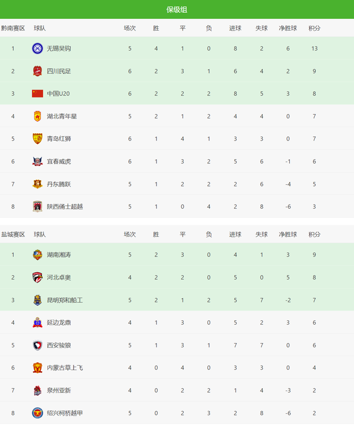Select the 保级组 header tab

[177, 9]
